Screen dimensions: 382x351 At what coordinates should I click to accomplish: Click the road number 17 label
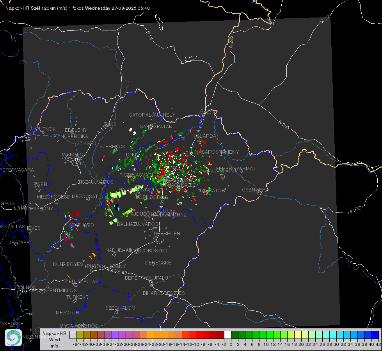coord(220,302)
